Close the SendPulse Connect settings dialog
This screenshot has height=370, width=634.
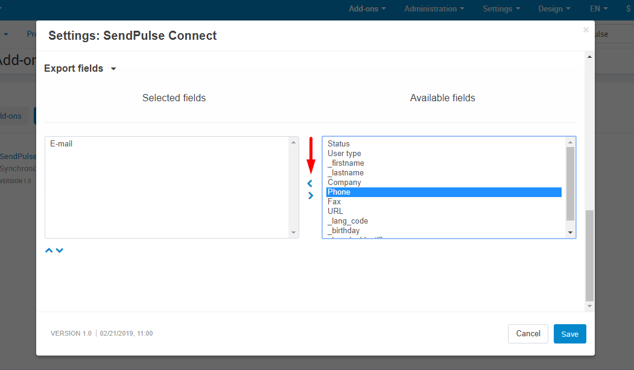[x=586, y=30]
